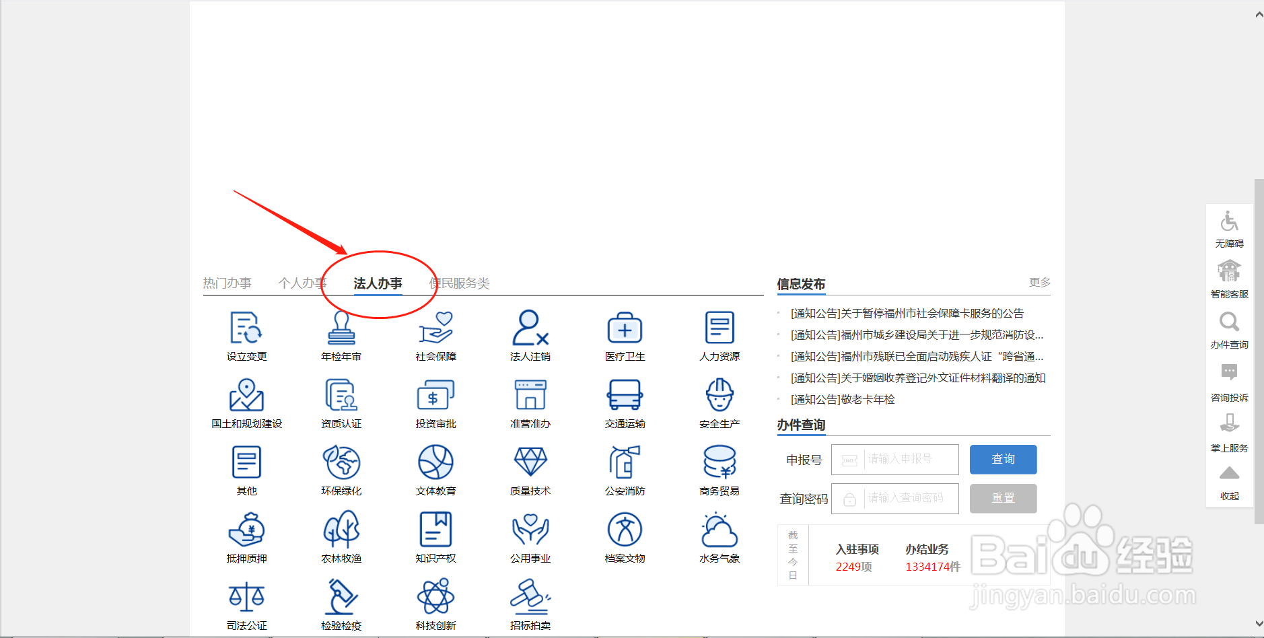Screen dimensions: 1264x638
Task: Select the 便民服务类 tab
Action: [x=460, y=283]
